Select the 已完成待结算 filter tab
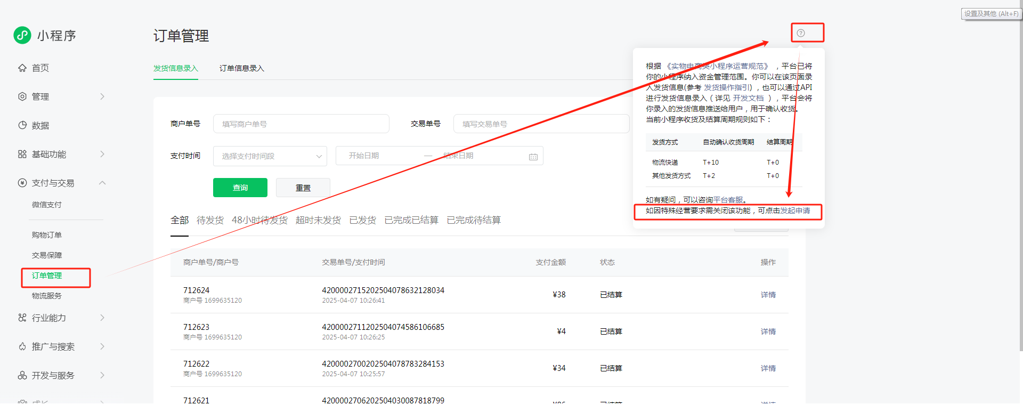 pyautogui.click(x=474, y=220)
